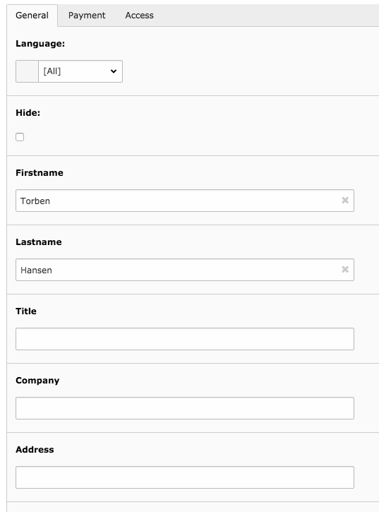Switch to the General tab
The width and height of the screenshot is (379, 512).
click(32, 16)
